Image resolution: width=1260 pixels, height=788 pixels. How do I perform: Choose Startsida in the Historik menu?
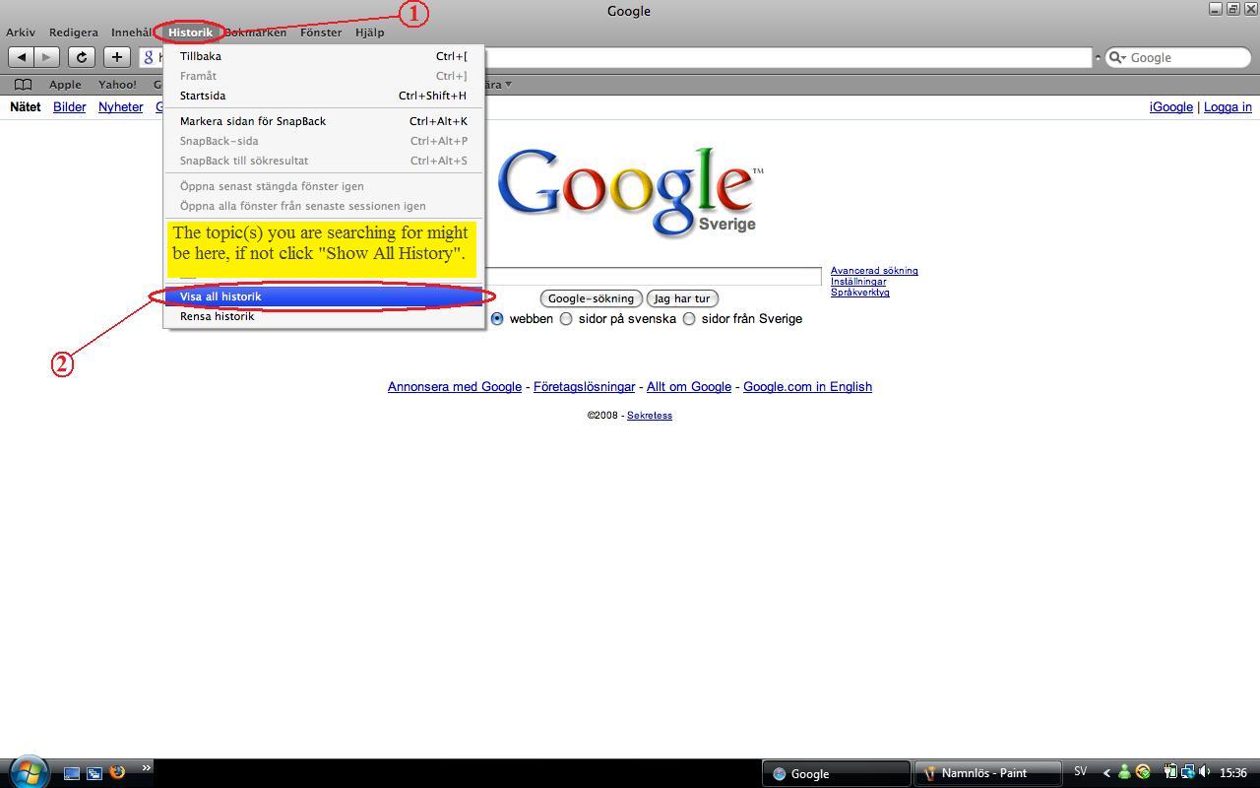(324, 96)
